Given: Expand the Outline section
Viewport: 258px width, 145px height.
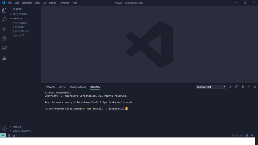Looking at the screenshot, I should pyautogui.click(x=25, y=127).
